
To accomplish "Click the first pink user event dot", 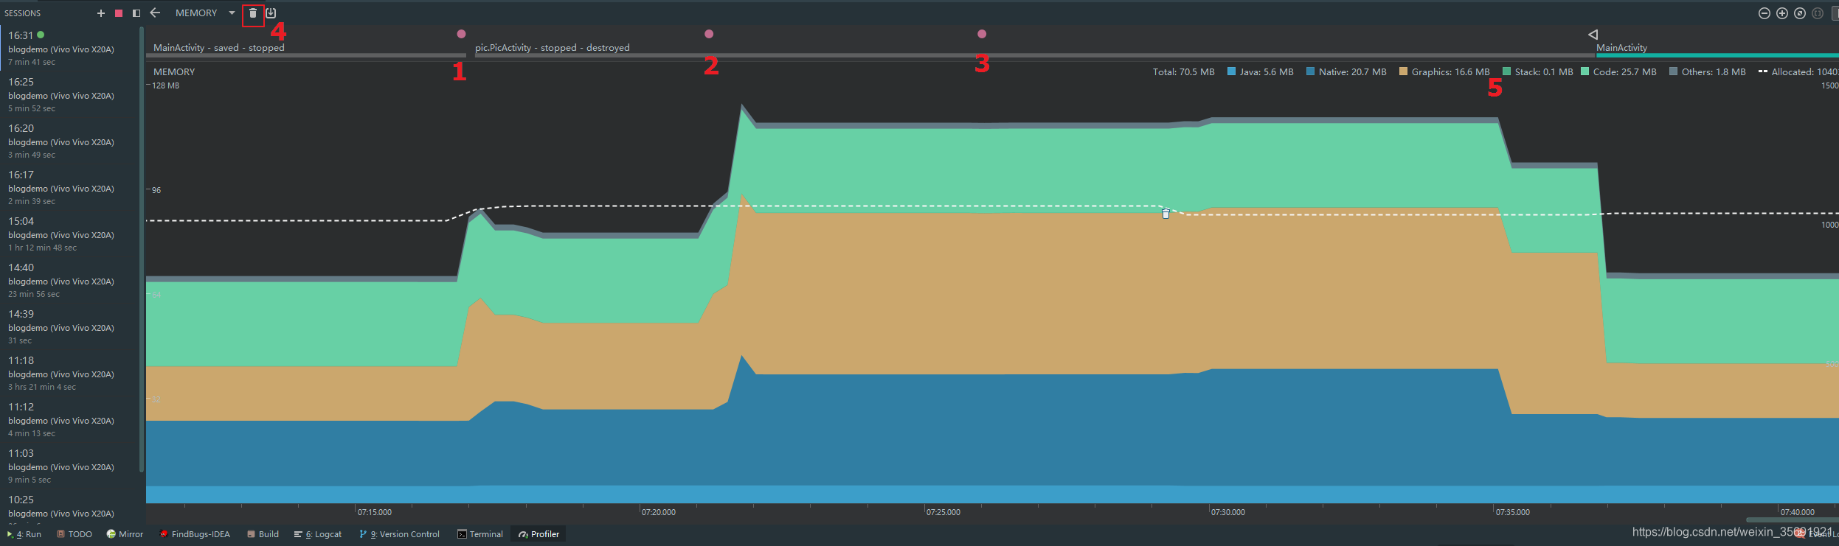I will [x=462, y=34].
